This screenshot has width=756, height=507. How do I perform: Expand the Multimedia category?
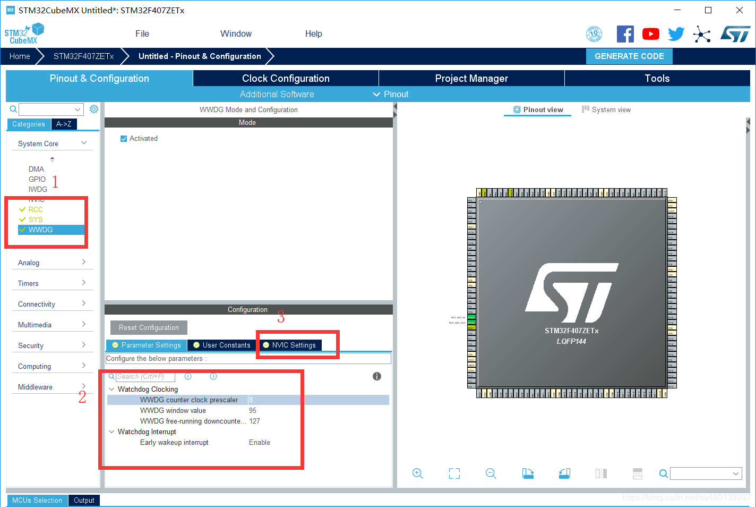coord(84,324)
